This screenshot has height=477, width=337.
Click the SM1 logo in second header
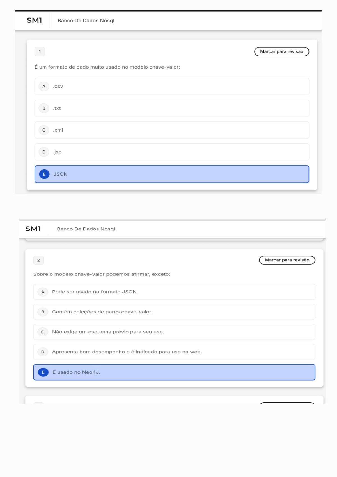[x=33, y=229]
